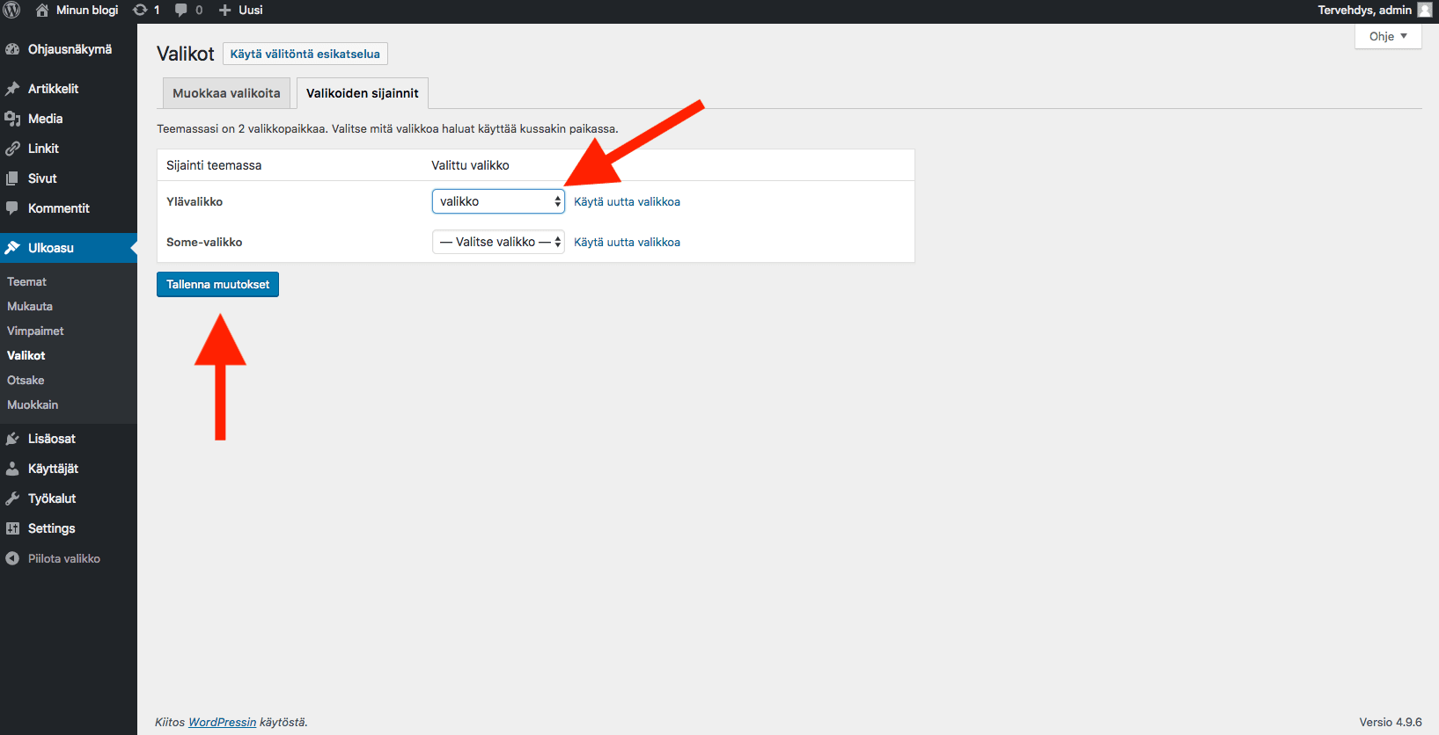Open the Sivut menu label

(x=42, y=178)
